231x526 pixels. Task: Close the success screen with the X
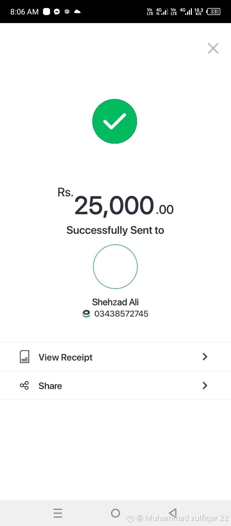(213, 48)
